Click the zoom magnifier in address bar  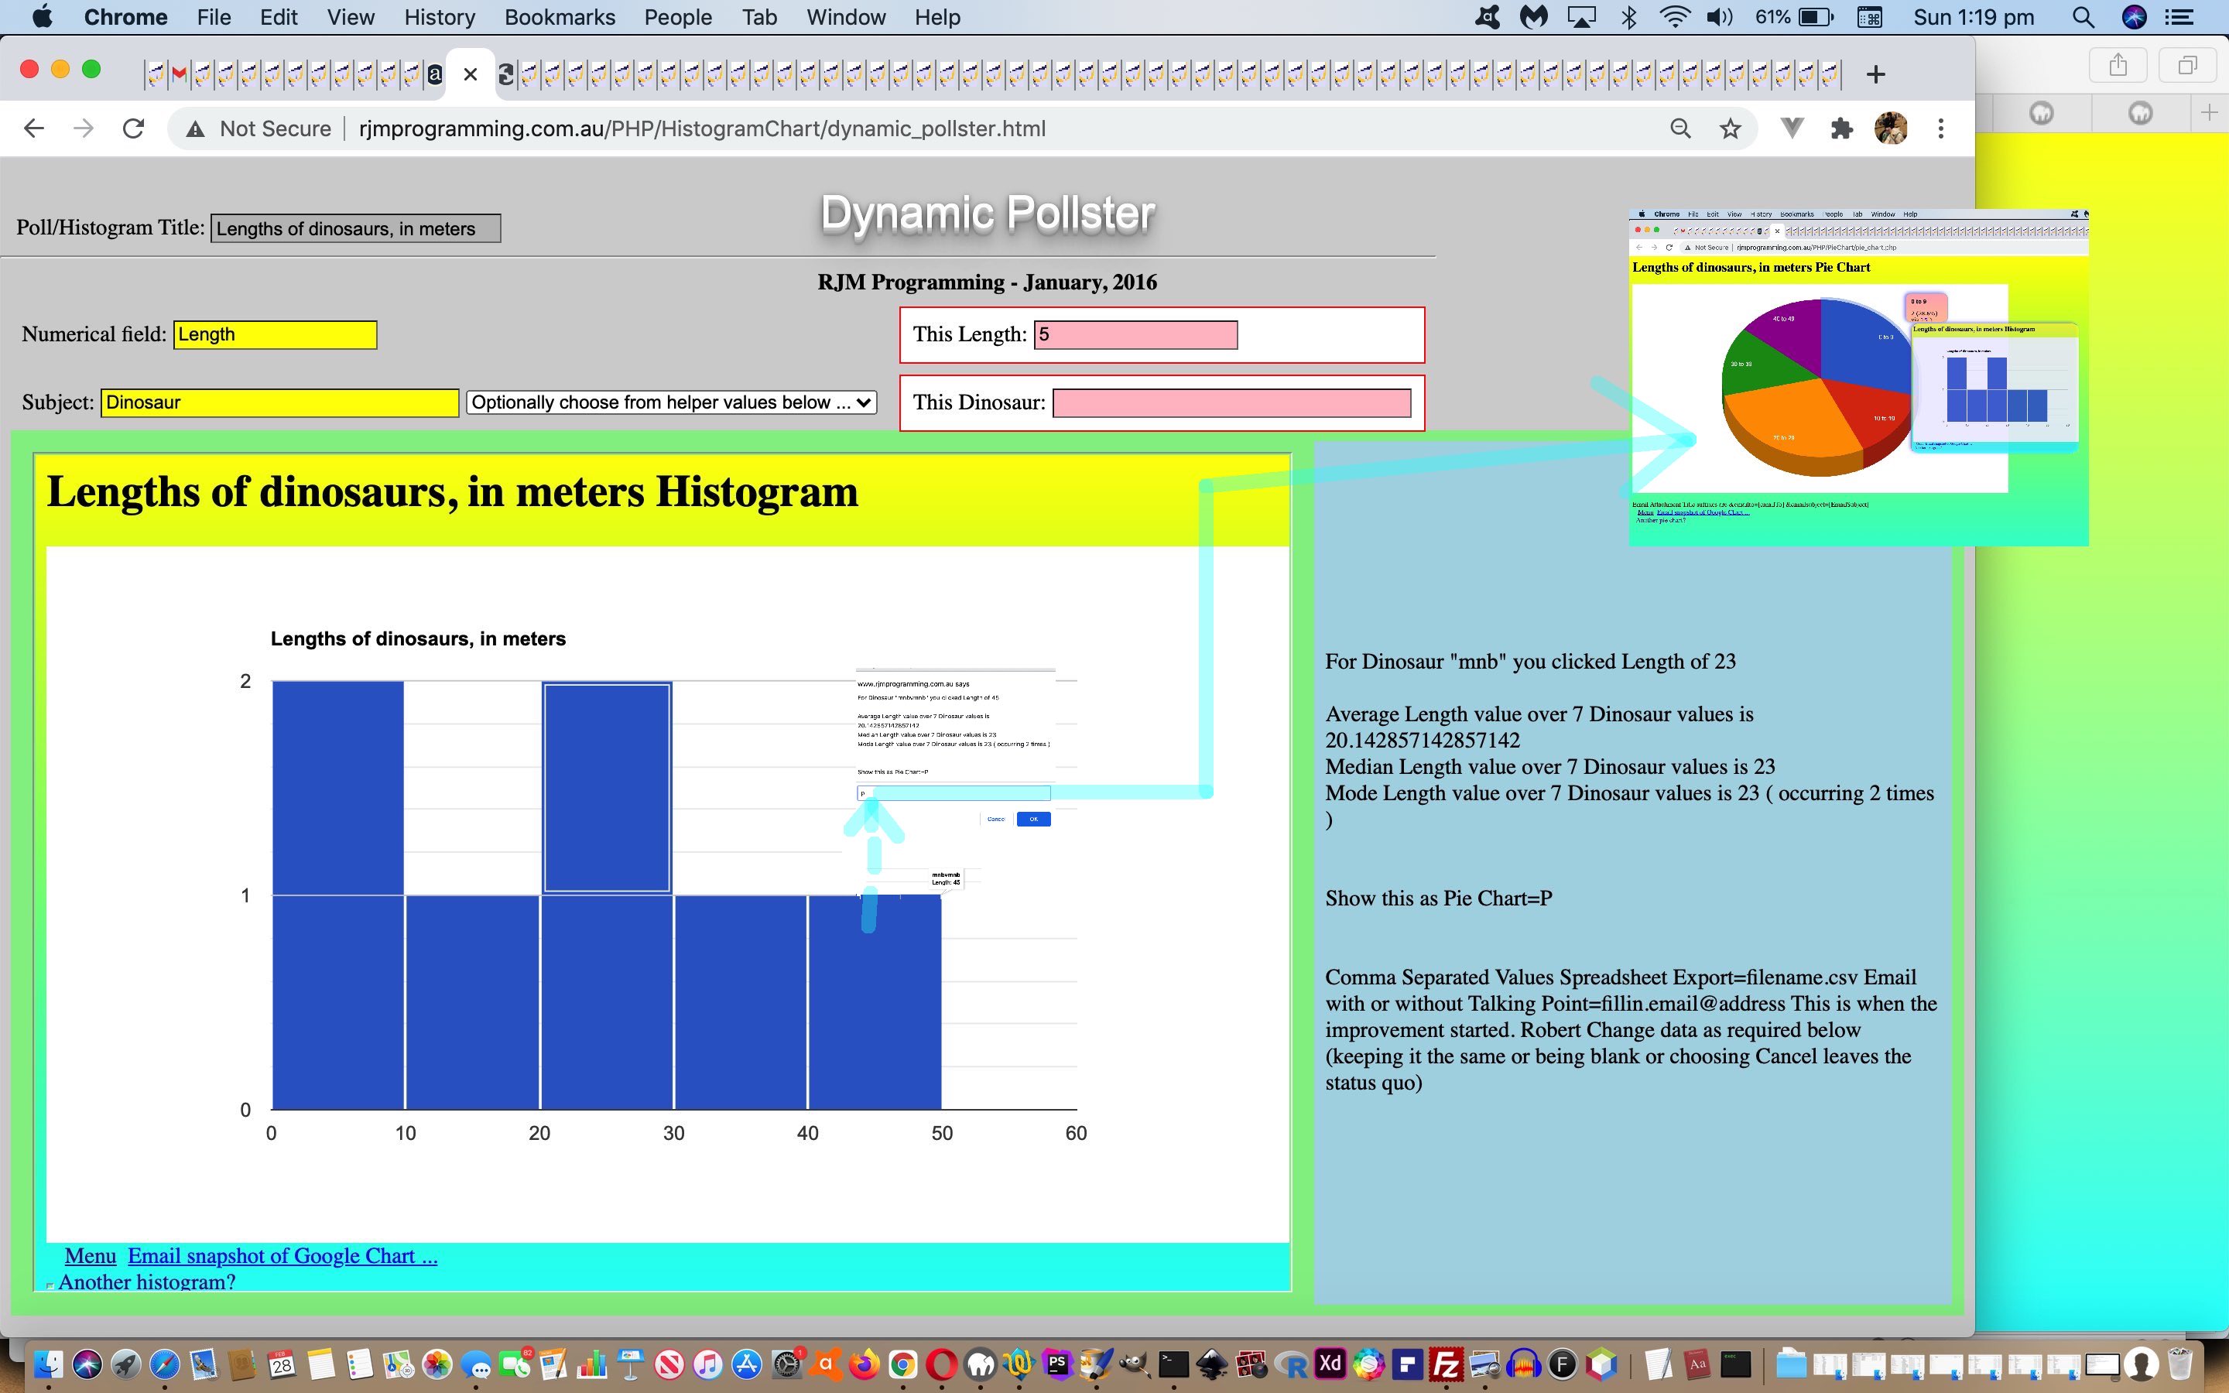point(1680,129)
